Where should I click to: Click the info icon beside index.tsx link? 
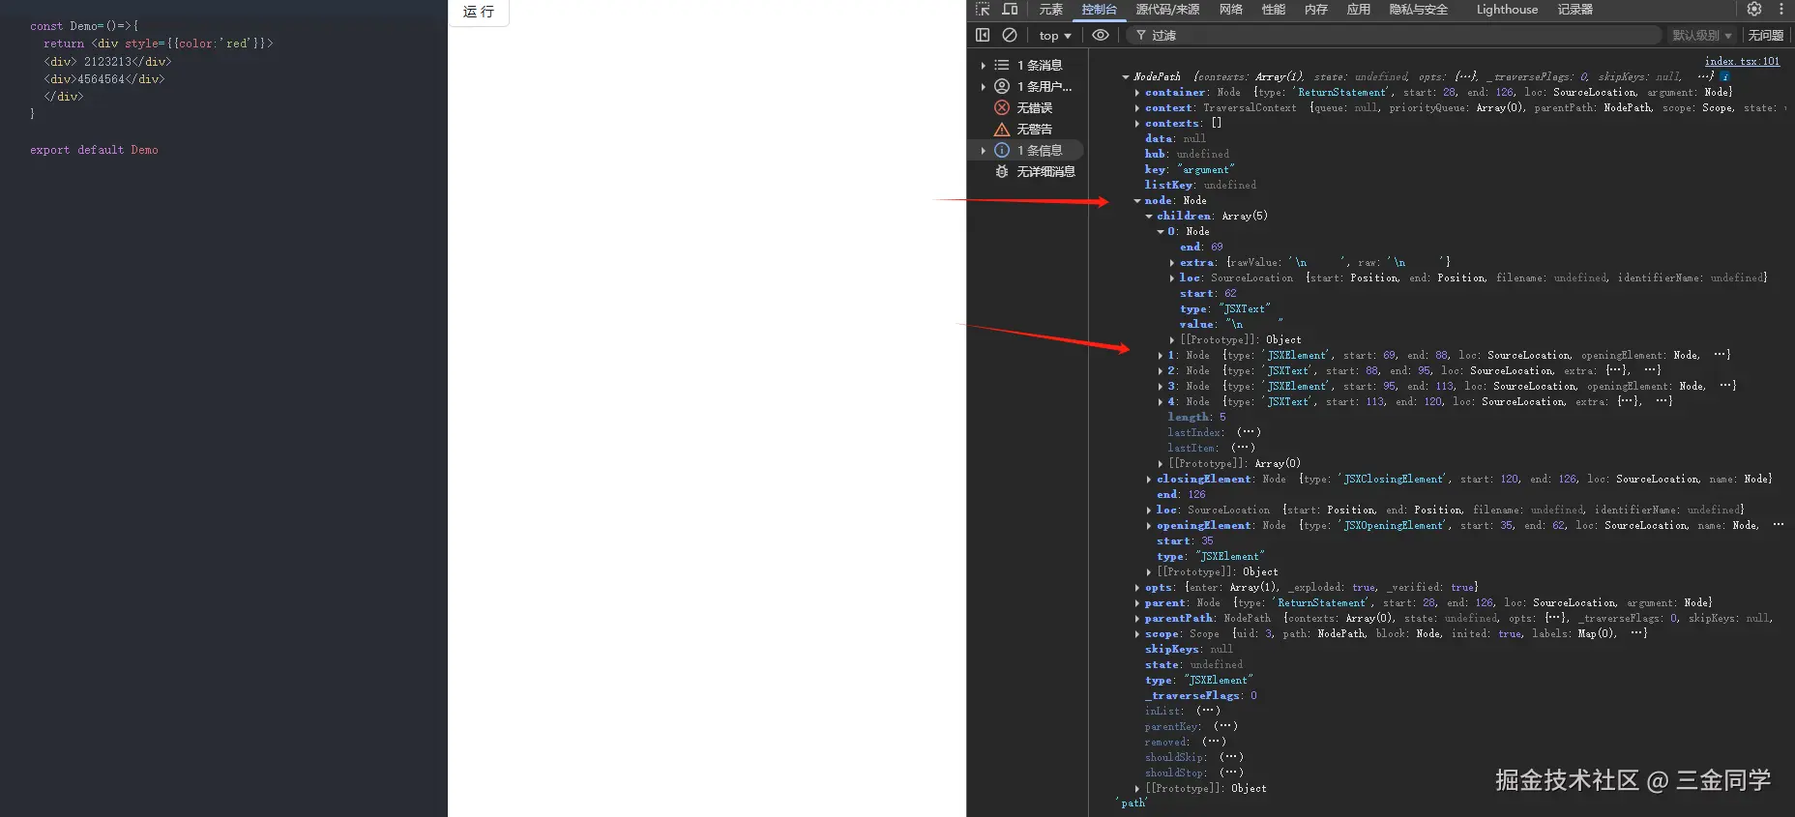point(1724,76)
